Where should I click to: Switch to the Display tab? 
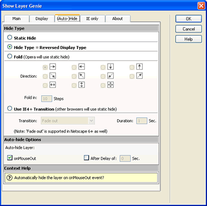click(41, 19)
